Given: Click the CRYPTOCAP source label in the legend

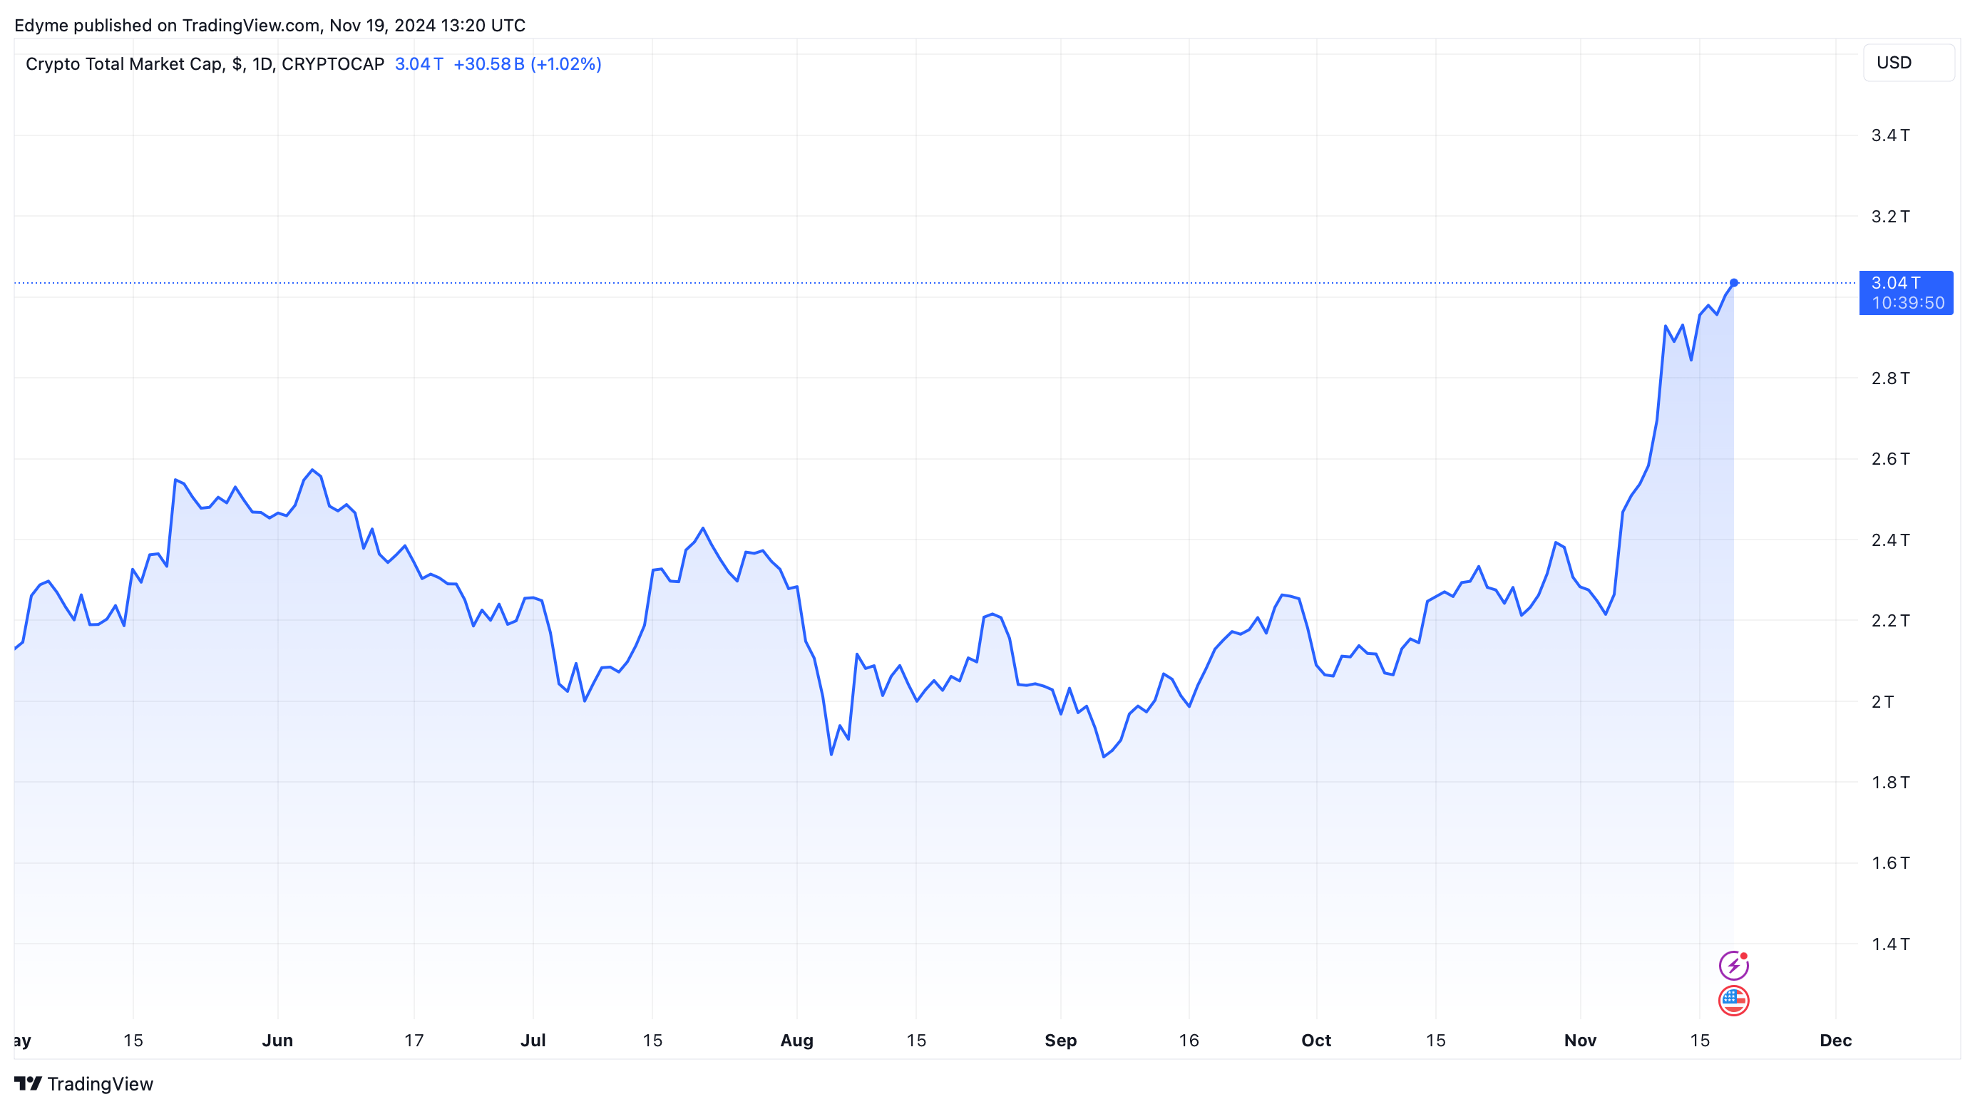Looking at the screenshot, I should tap(333, 63).
